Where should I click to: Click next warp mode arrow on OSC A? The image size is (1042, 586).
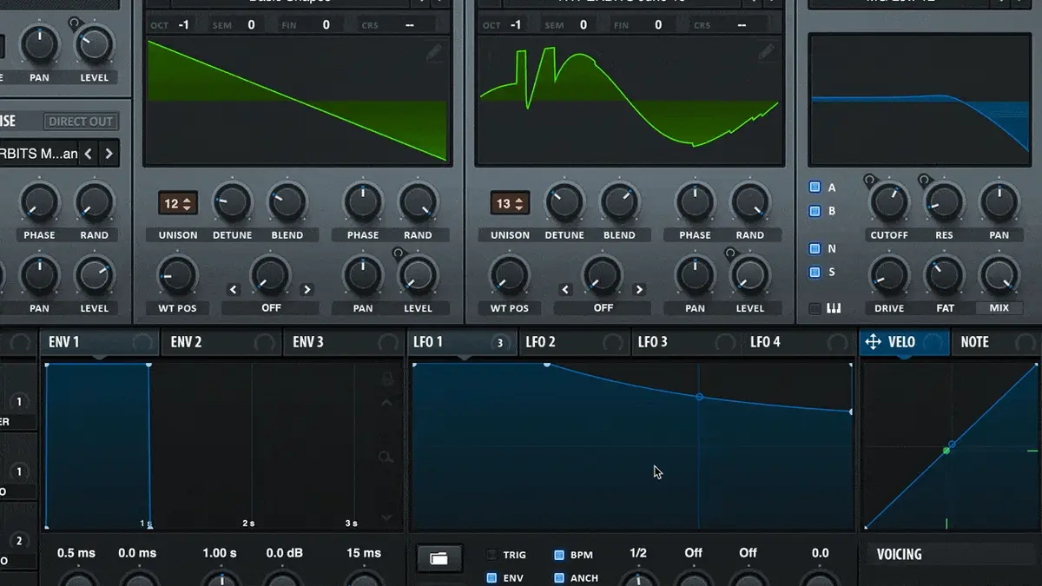click(307, 290)
